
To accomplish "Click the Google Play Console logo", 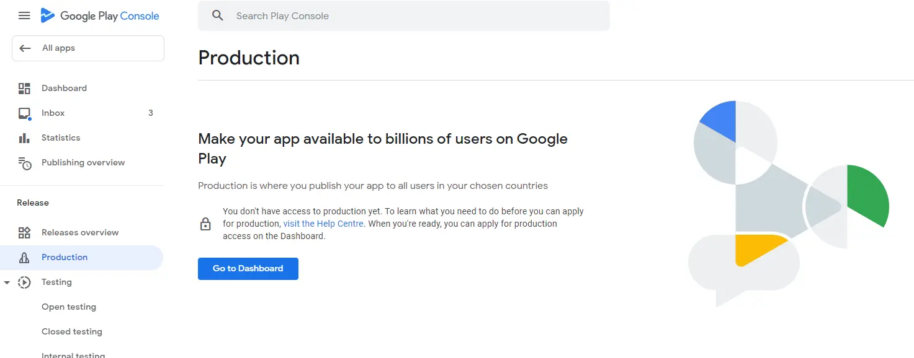I will click(99, 15).
